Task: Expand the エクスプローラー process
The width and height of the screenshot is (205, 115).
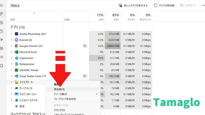Action: pyautogui.click(x=12, y=82)
